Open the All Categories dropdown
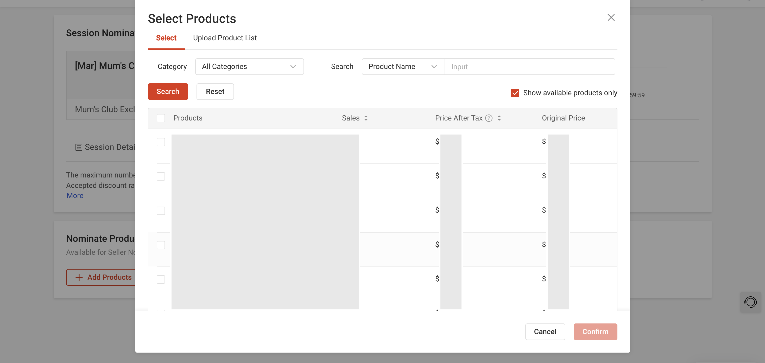The height and width of the screenshot is (363, 765). pos(249,67)
